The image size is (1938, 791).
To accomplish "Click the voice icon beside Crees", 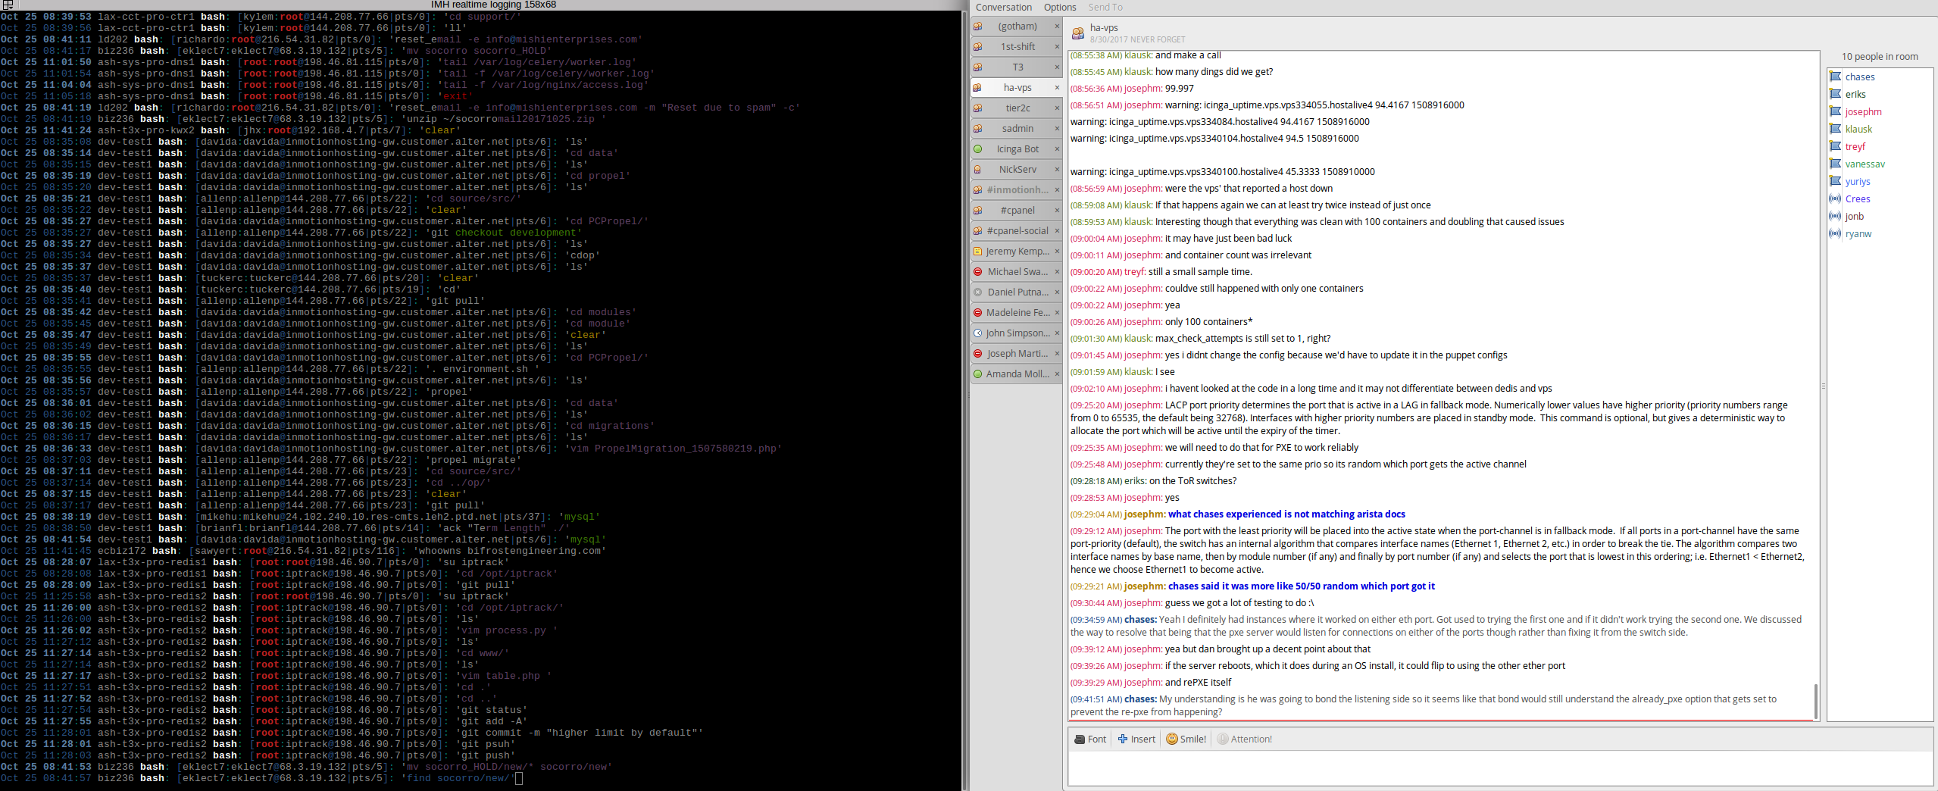I will click(x=1835, y=199).
